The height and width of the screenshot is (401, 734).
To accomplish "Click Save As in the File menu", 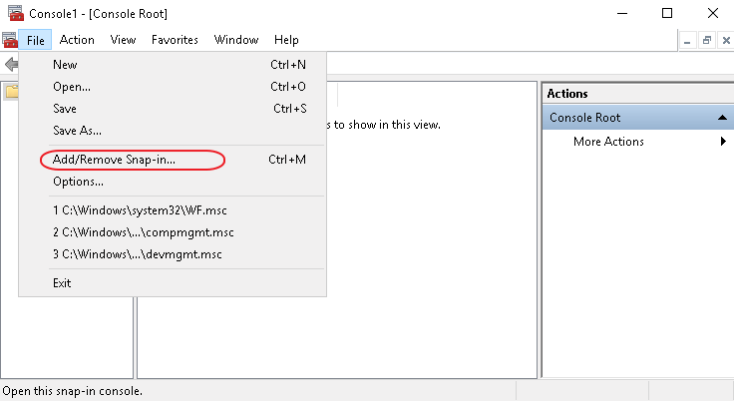I will [77, 130].
